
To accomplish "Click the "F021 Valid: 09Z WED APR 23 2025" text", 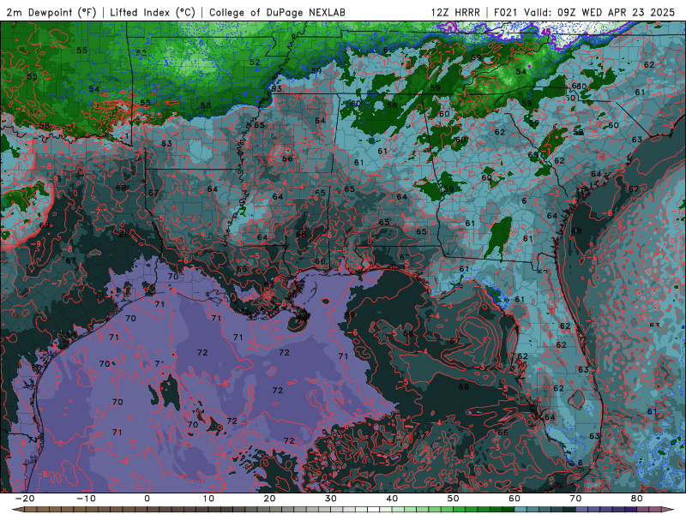I will 584,12.
